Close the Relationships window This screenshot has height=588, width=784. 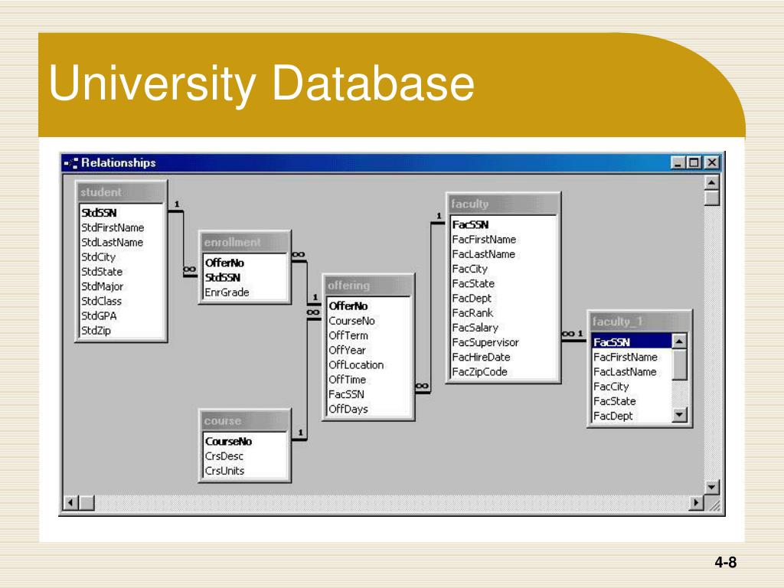(x=711, y=162)
